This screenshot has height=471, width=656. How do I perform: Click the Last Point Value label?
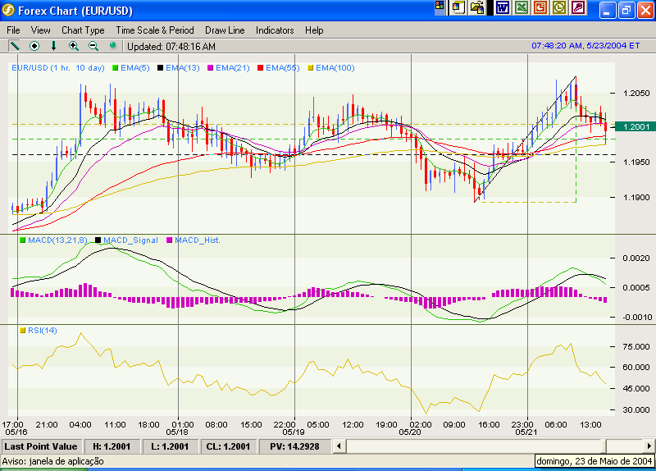tap(41, 446)
